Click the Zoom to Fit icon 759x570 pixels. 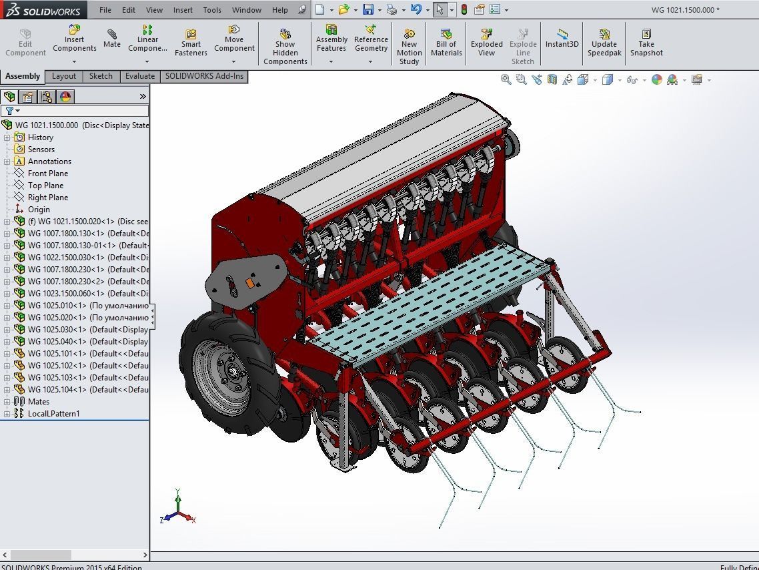coord(506,79)
